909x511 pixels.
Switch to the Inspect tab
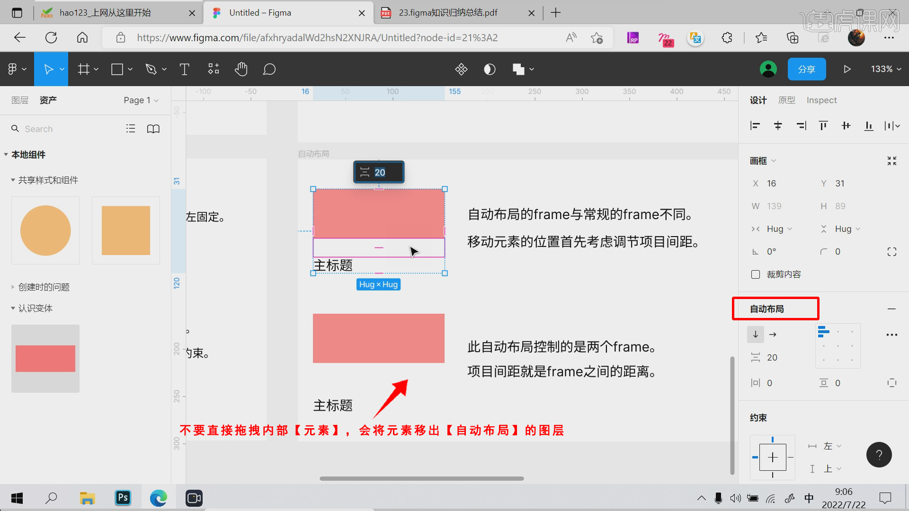point(821,100)
